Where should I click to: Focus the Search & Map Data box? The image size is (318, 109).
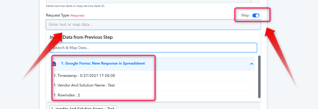153,48
